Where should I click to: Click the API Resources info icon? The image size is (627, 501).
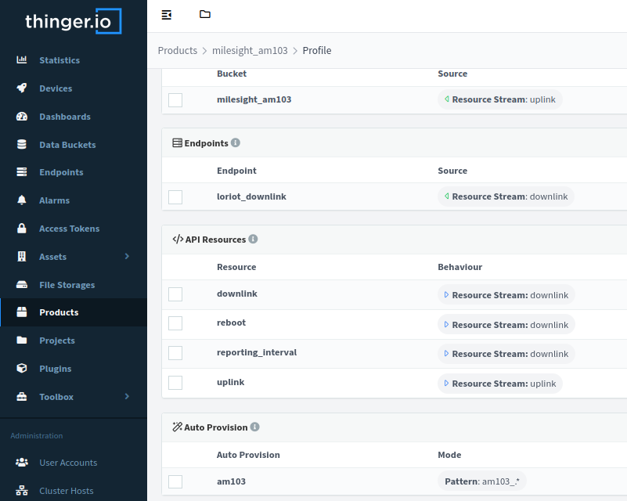[253, 240]
